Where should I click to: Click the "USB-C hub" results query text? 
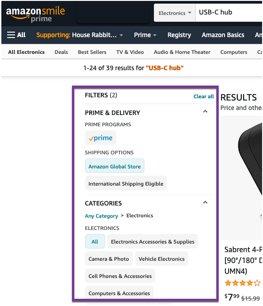pyautogui.click(x=165, y=68)
